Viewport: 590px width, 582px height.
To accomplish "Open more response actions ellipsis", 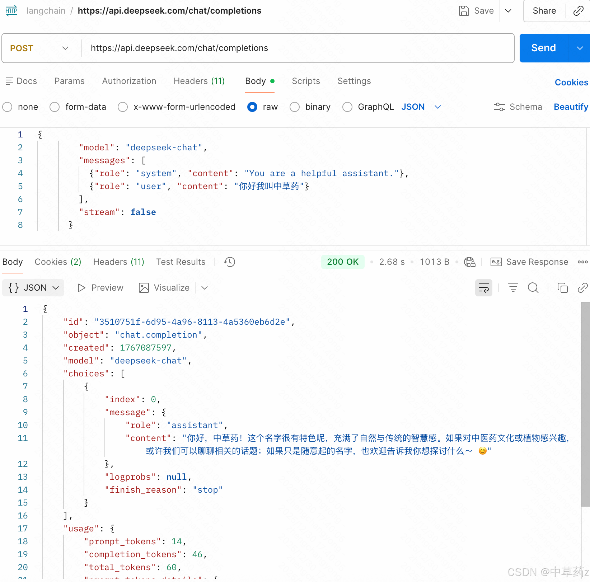I will [x=582, y=262].
